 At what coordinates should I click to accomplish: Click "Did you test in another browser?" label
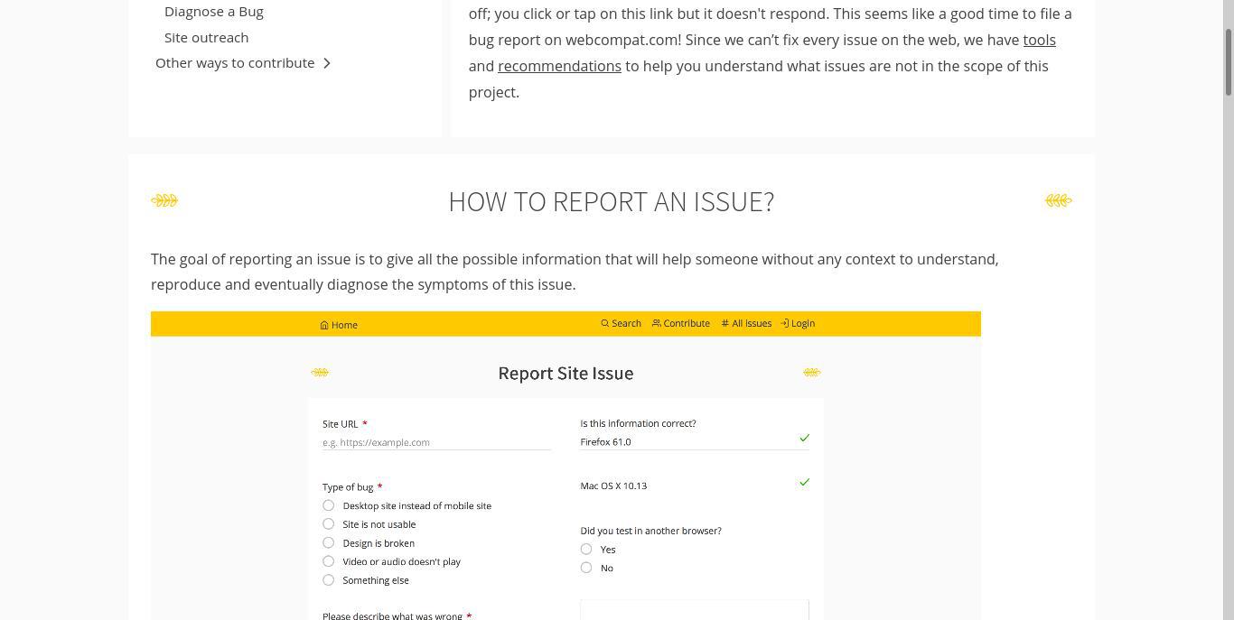pos(650,531)
